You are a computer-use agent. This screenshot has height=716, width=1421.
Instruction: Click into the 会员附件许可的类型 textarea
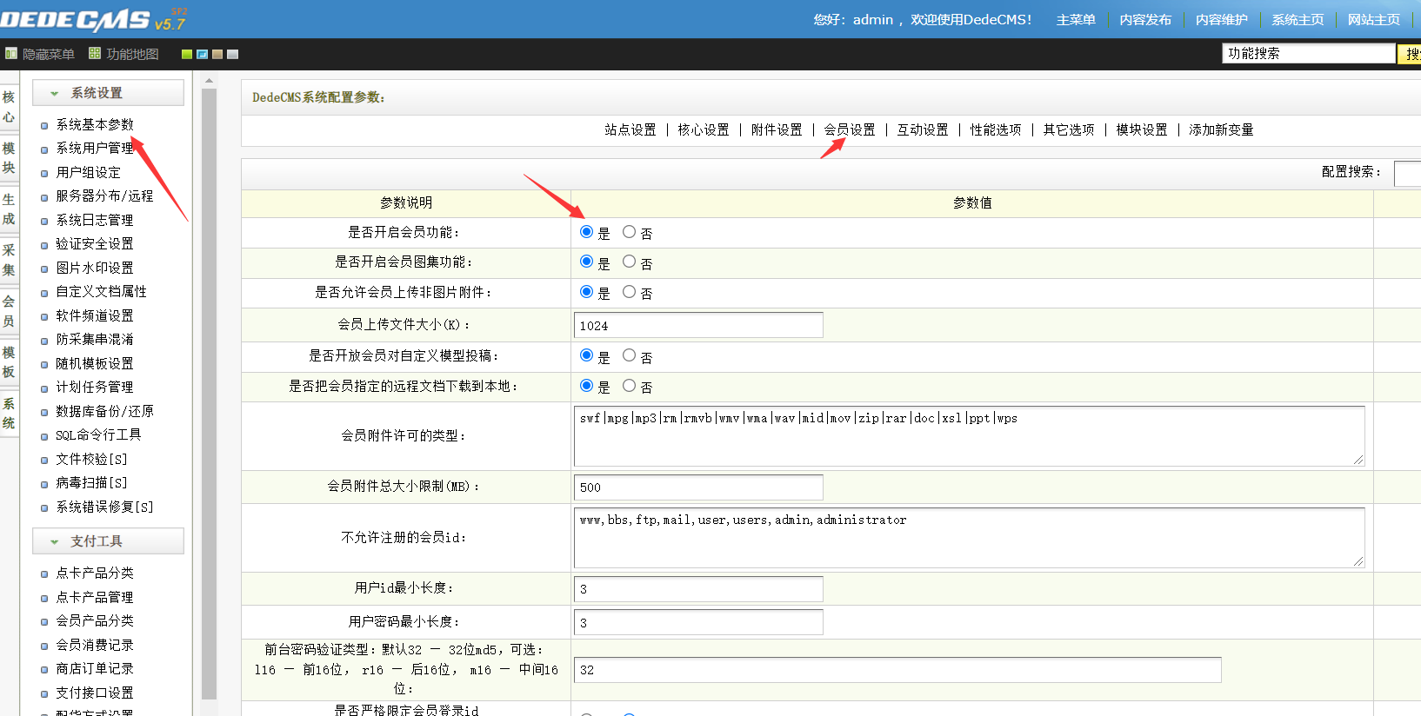(970, 435)
